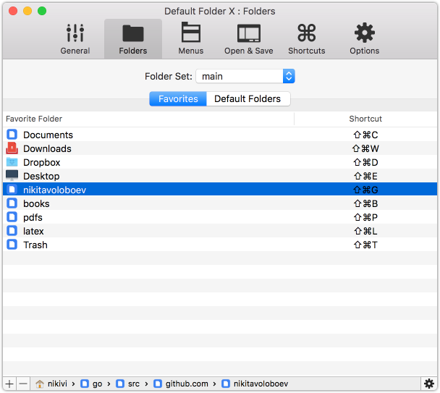Screen dimensions: 440x393
Task: Click the ⇧⌘W shortcut for Downloads
Action: 365,148
